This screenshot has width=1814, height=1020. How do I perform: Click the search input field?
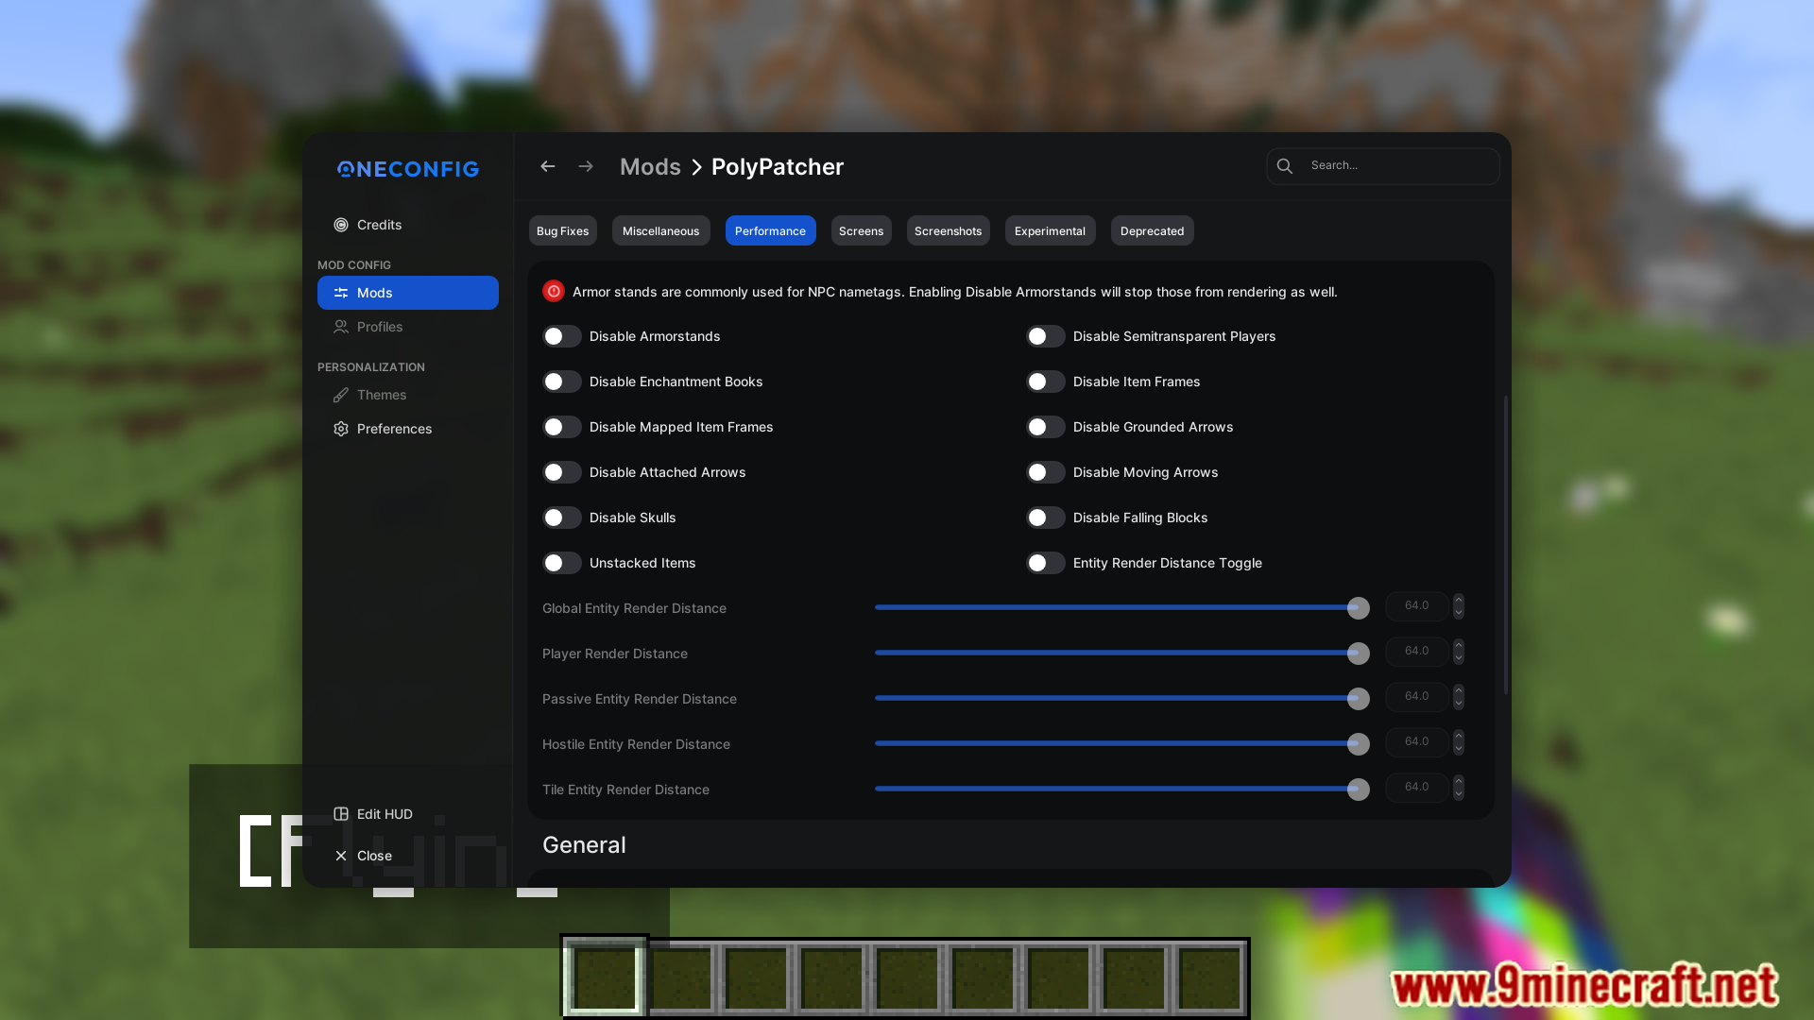[1383, 166]
